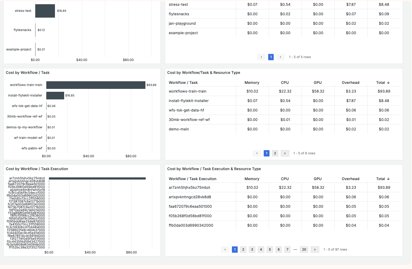
Task: Click previous-page chevron under Workflow/Task & Resource table
Action: 257,153
